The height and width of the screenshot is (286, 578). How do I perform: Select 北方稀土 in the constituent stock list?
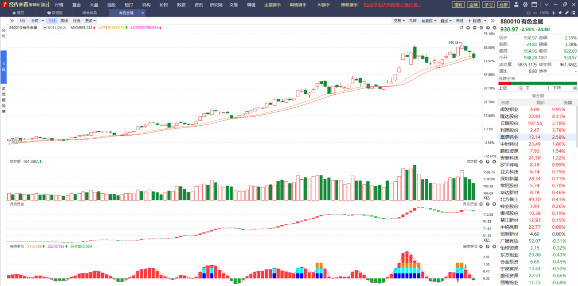[x=509, y=199]
